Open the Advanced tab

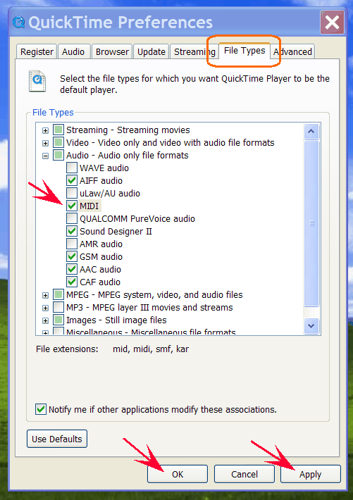292,51
